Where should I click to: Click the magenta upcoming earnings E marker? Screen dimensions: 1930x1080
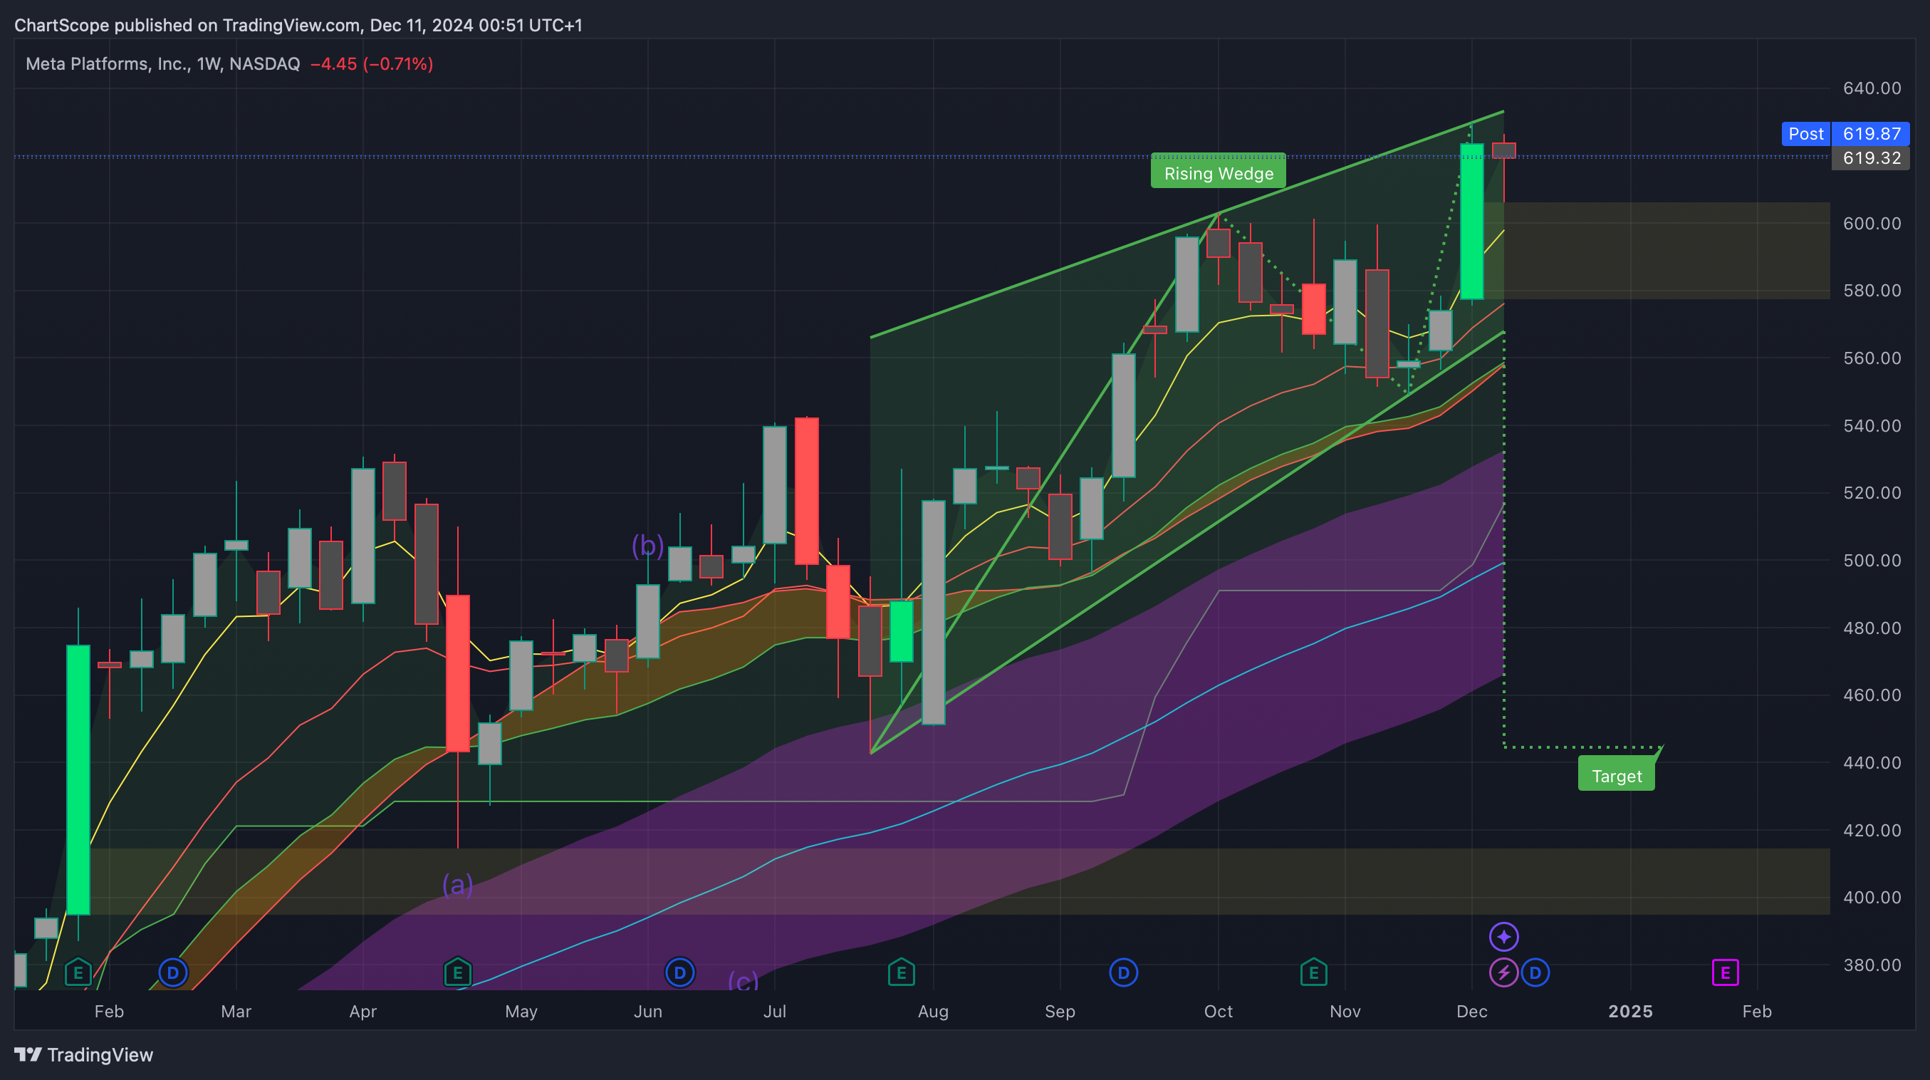1725,973
